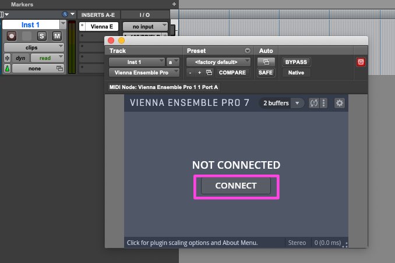Screen dimensions: 395x263
Task: Click the yellow minimize button of plugin window
Action: [x=121, y=41]
